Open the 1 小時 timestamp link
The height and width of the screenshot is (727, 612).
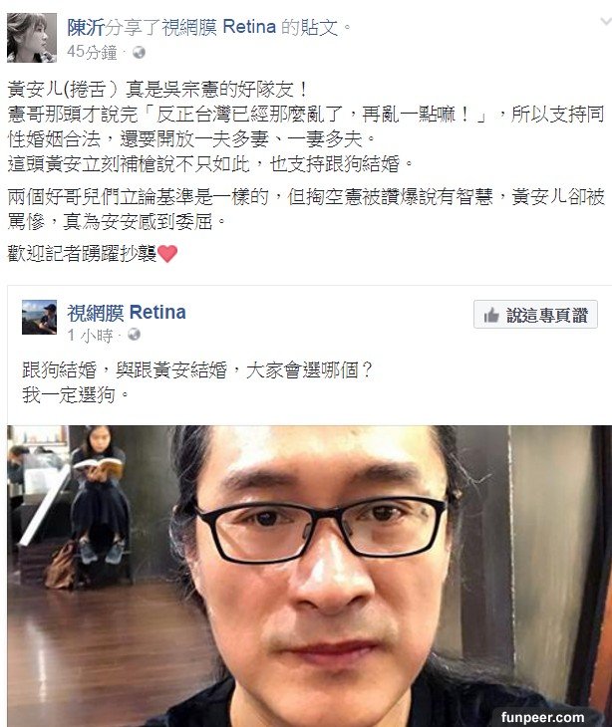tap(90, 335)
